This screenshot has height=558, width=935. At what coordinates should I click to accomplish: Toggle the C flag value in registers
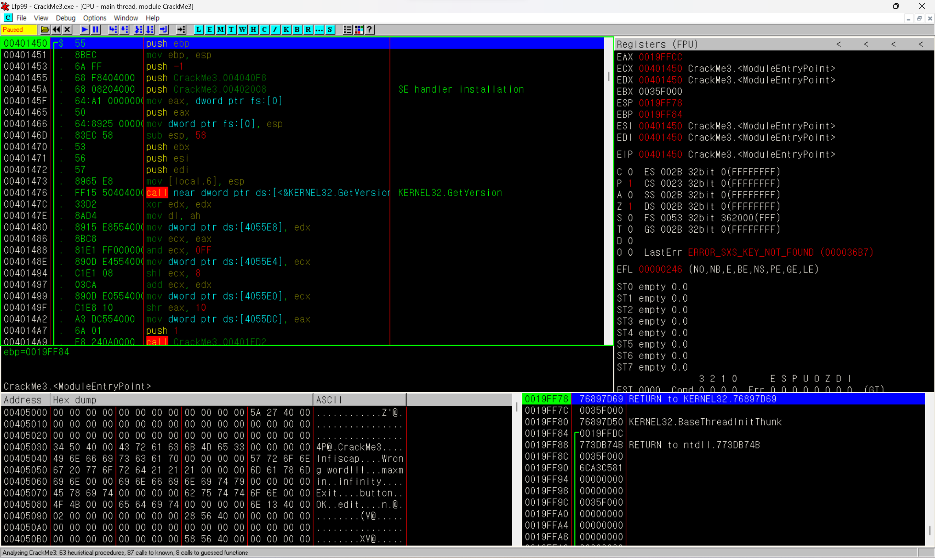630,172
